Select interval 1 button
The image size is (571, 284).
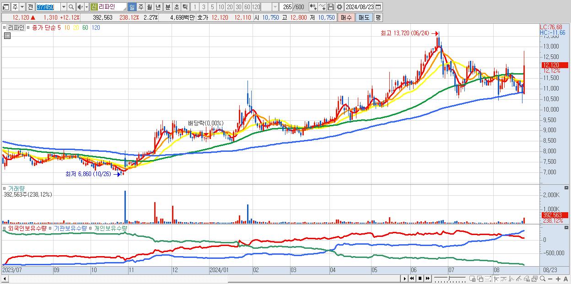tap(195, 7)
